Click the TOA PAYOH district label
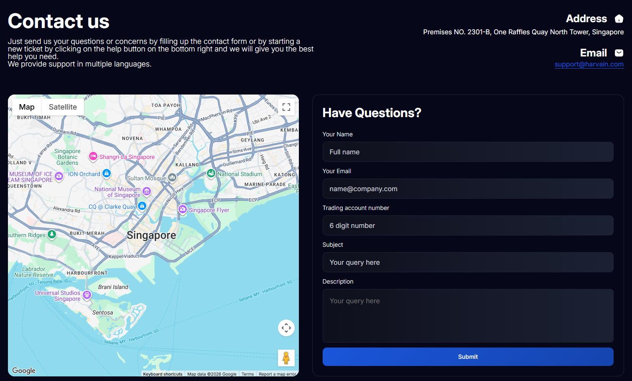 click(166, 105)
